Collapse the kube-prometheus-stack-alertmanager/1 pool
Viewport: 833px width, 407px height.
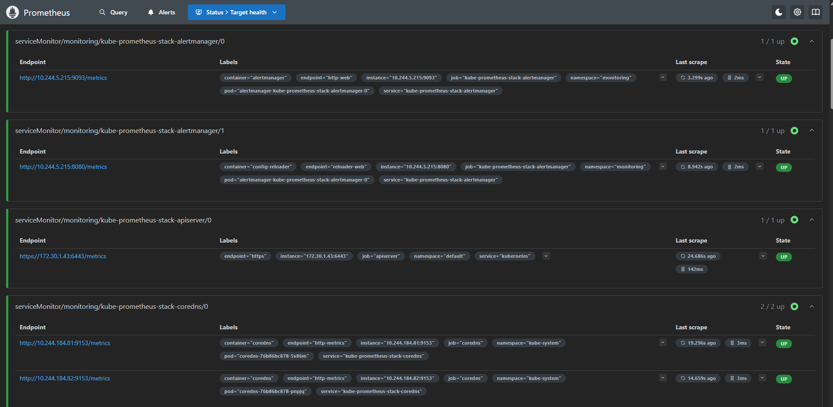tap(812, 131)
